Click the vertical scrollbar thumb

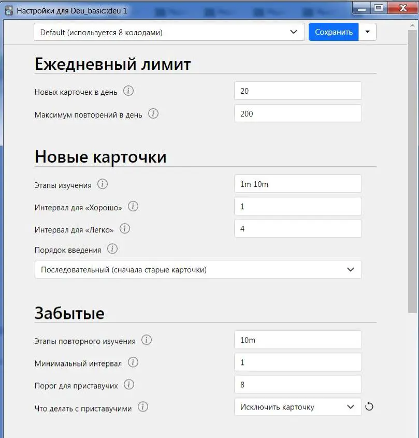click(412, 171)
